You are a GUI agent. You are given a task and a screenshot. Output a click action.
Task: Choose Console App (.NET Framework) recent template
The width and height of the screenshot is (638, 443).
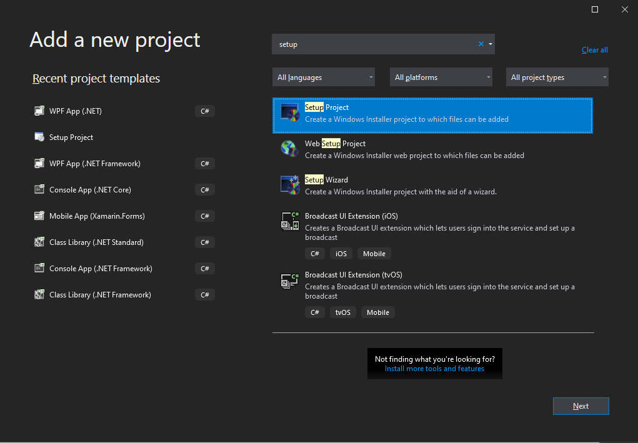pyautogui.click(x=124, y=269)
